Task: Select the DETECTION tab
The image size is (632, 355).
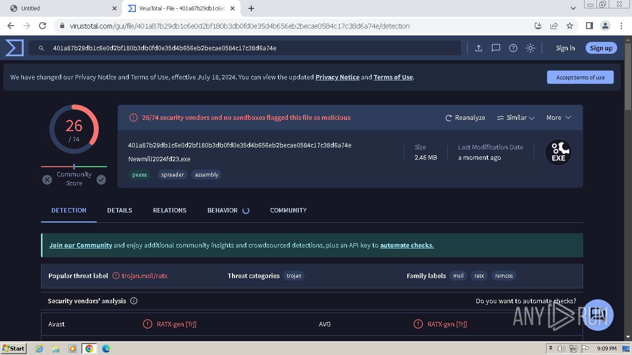Action: [x=69, y=210]
